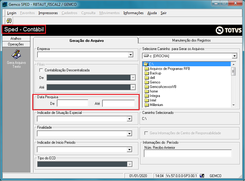
Task: Click Data Pesquisa De date field
Action: coord(73,103)
